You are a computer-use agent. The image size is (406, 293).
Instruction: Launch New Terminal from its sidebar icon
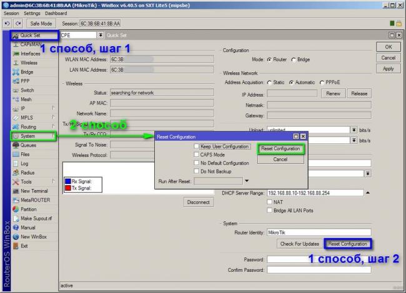pyautogui.click(x=16, y=191)
